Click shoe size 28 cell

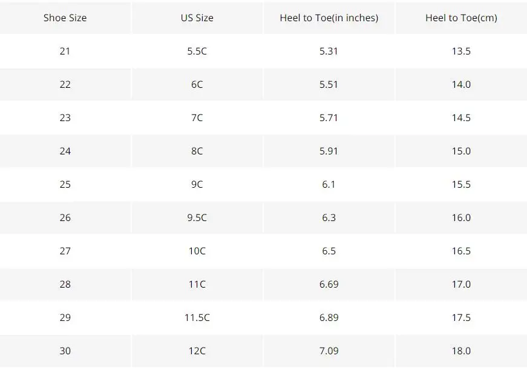point(65,284)
